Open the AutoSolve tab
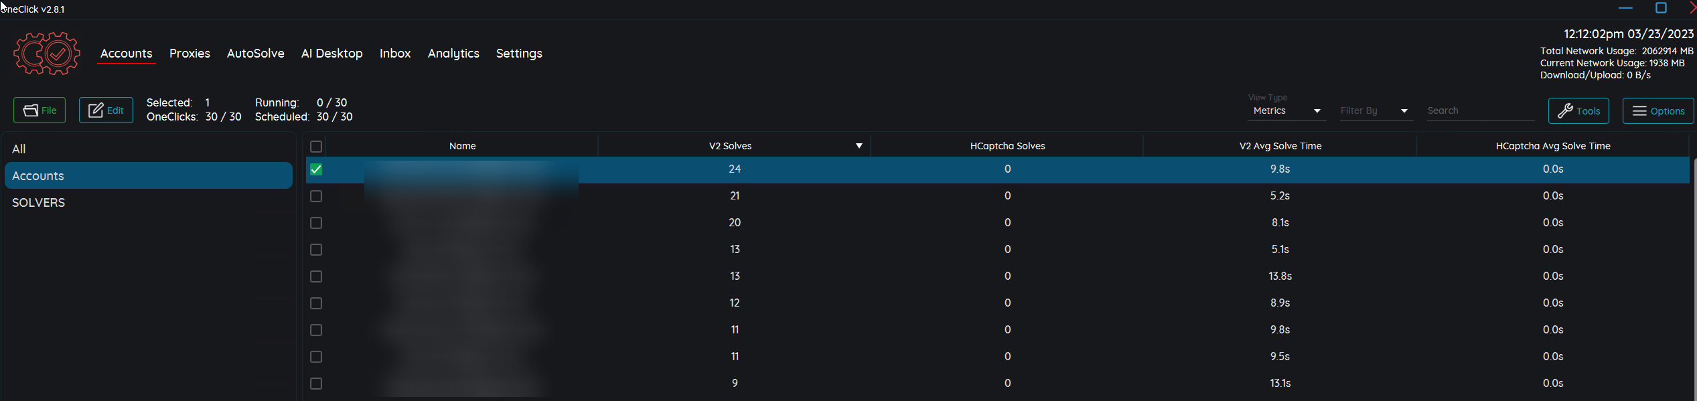1697x401 pixels. click(255, 54)
